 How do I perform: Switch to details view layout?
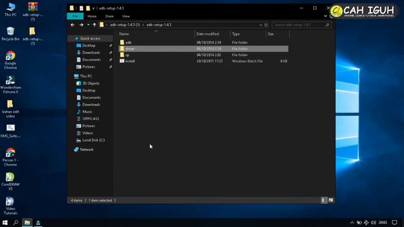323,201
